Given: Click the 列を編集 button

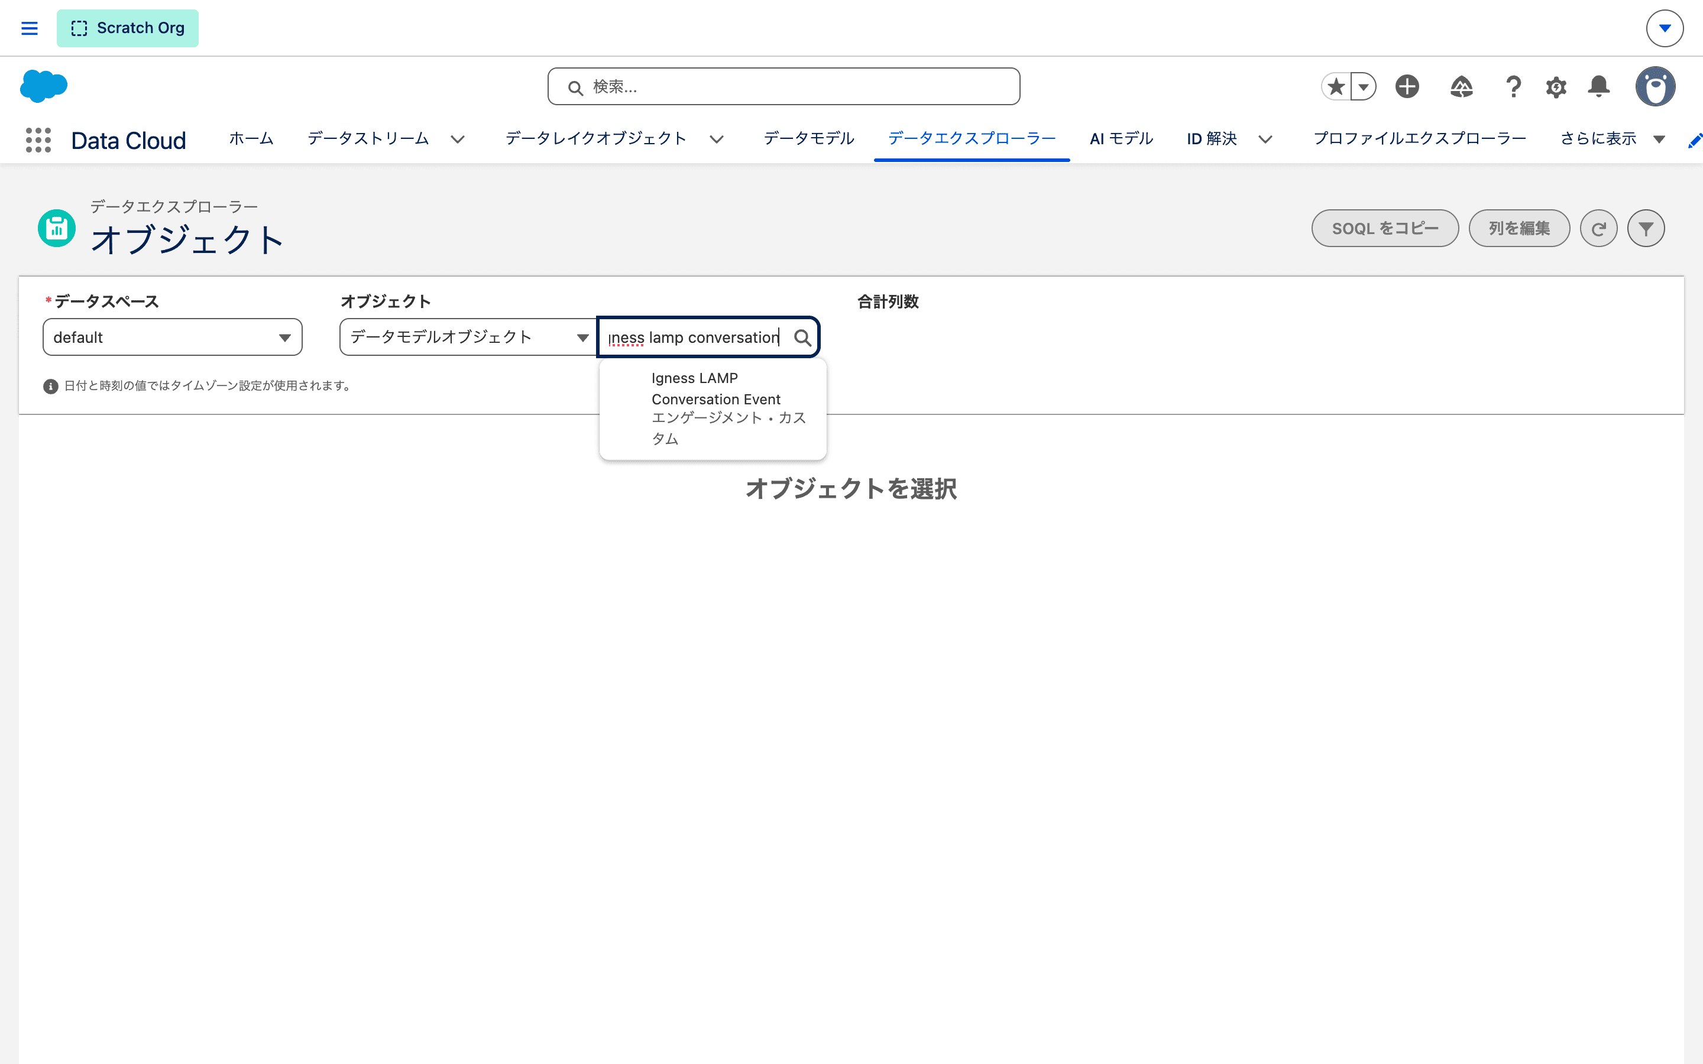Looking at the screenshot, I should pos(1519,228).
